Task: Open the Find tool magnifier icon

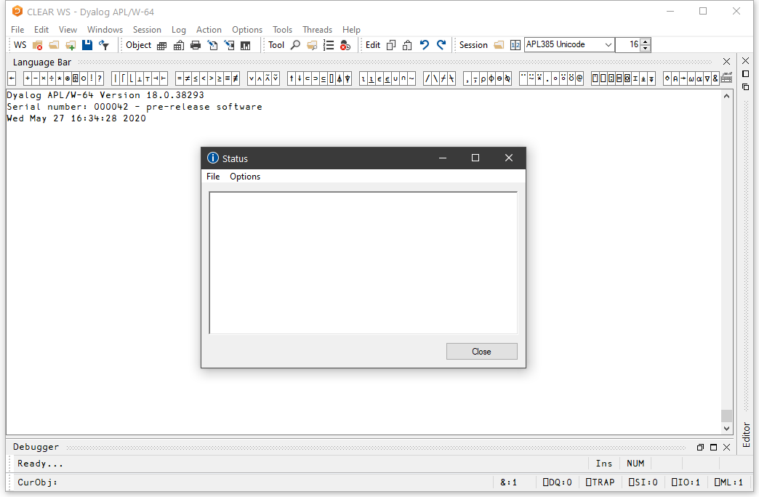Action: point(295,45)
